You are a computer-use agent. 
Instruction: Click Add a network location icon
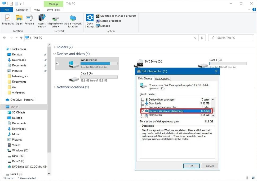click(73, 21)
